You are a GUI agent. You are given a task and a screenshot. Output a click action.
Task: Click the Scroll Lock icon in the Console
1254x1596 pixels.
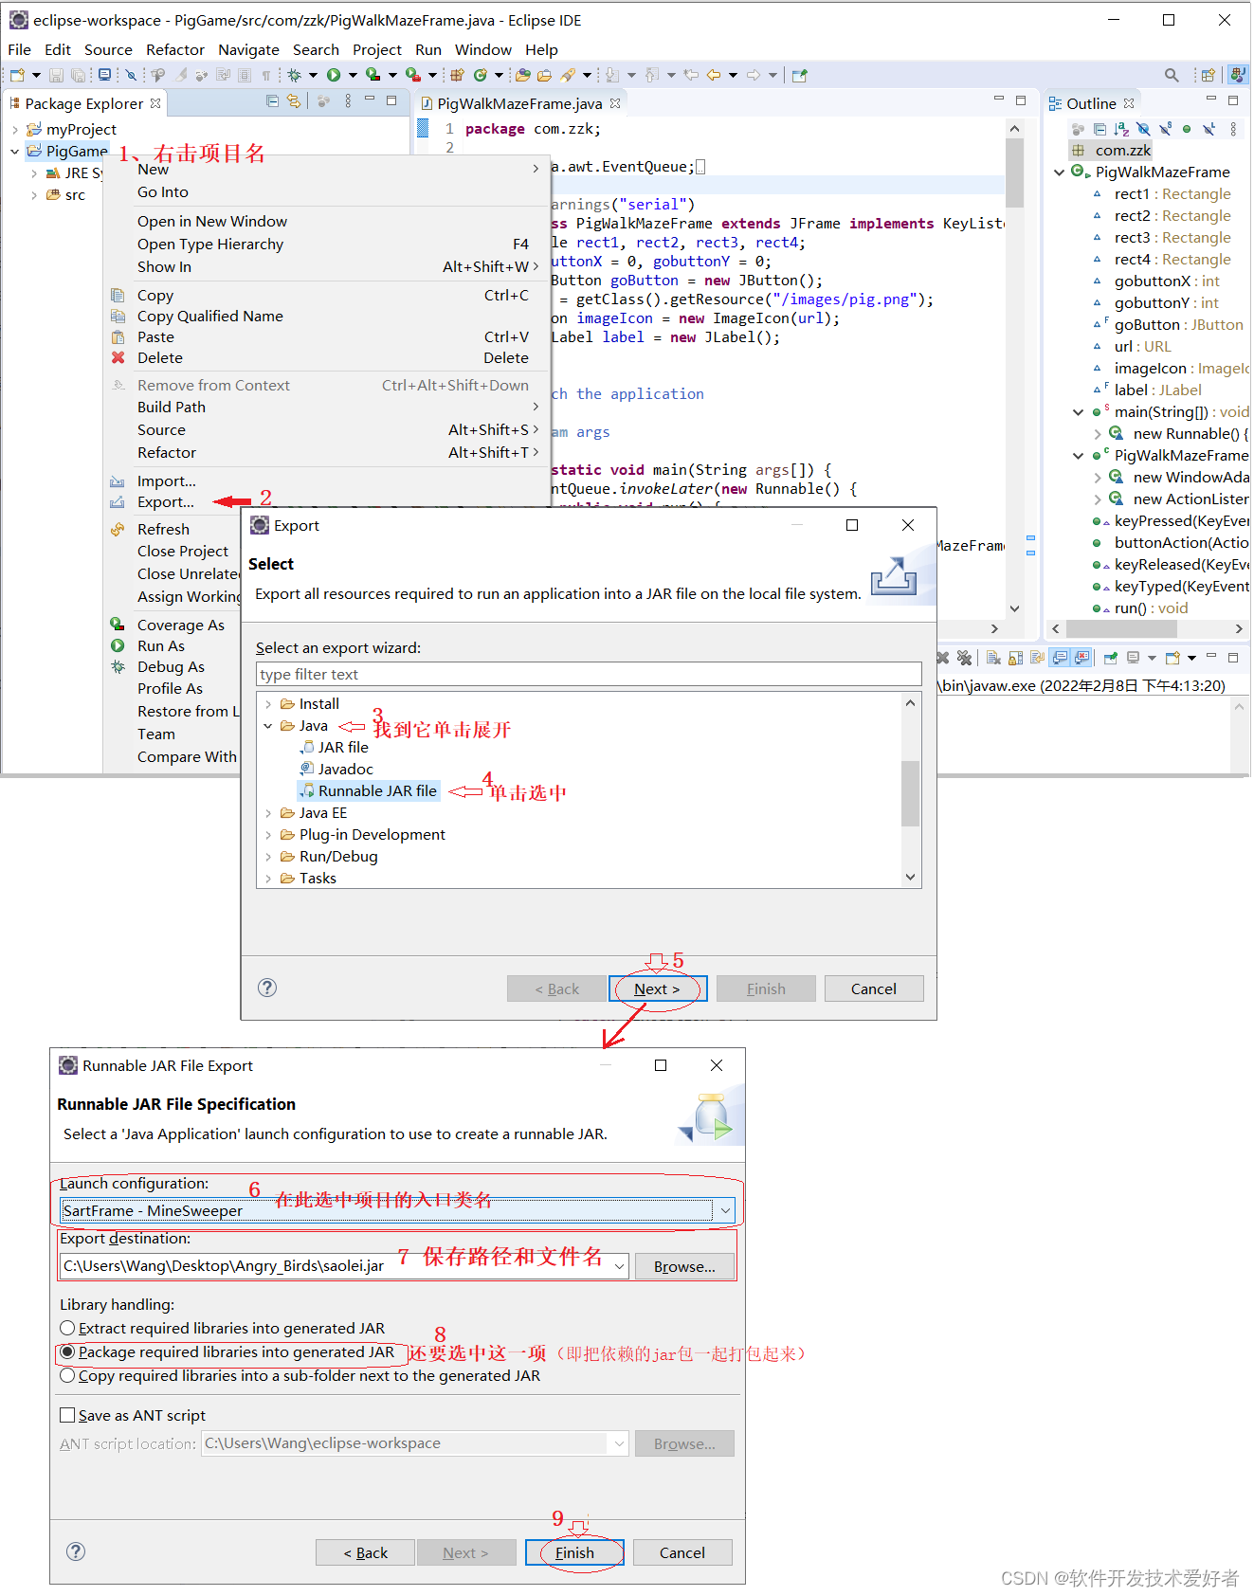tap(1015, 658)
